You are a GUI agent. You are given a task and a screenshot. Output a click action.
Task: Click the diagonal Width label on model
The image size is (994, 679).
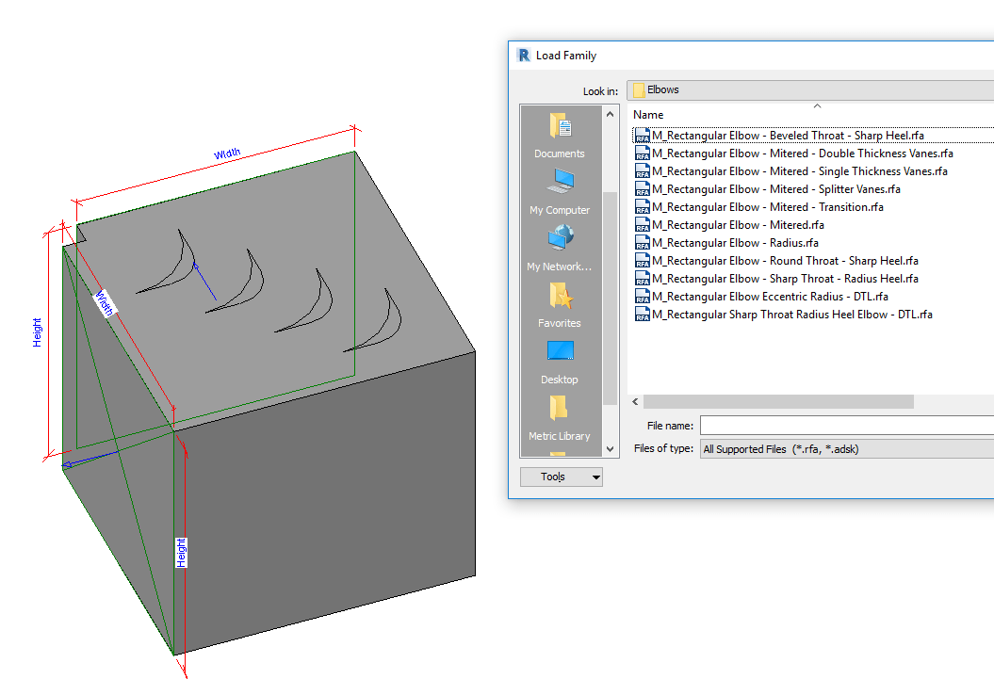click(x=105, y=302)
